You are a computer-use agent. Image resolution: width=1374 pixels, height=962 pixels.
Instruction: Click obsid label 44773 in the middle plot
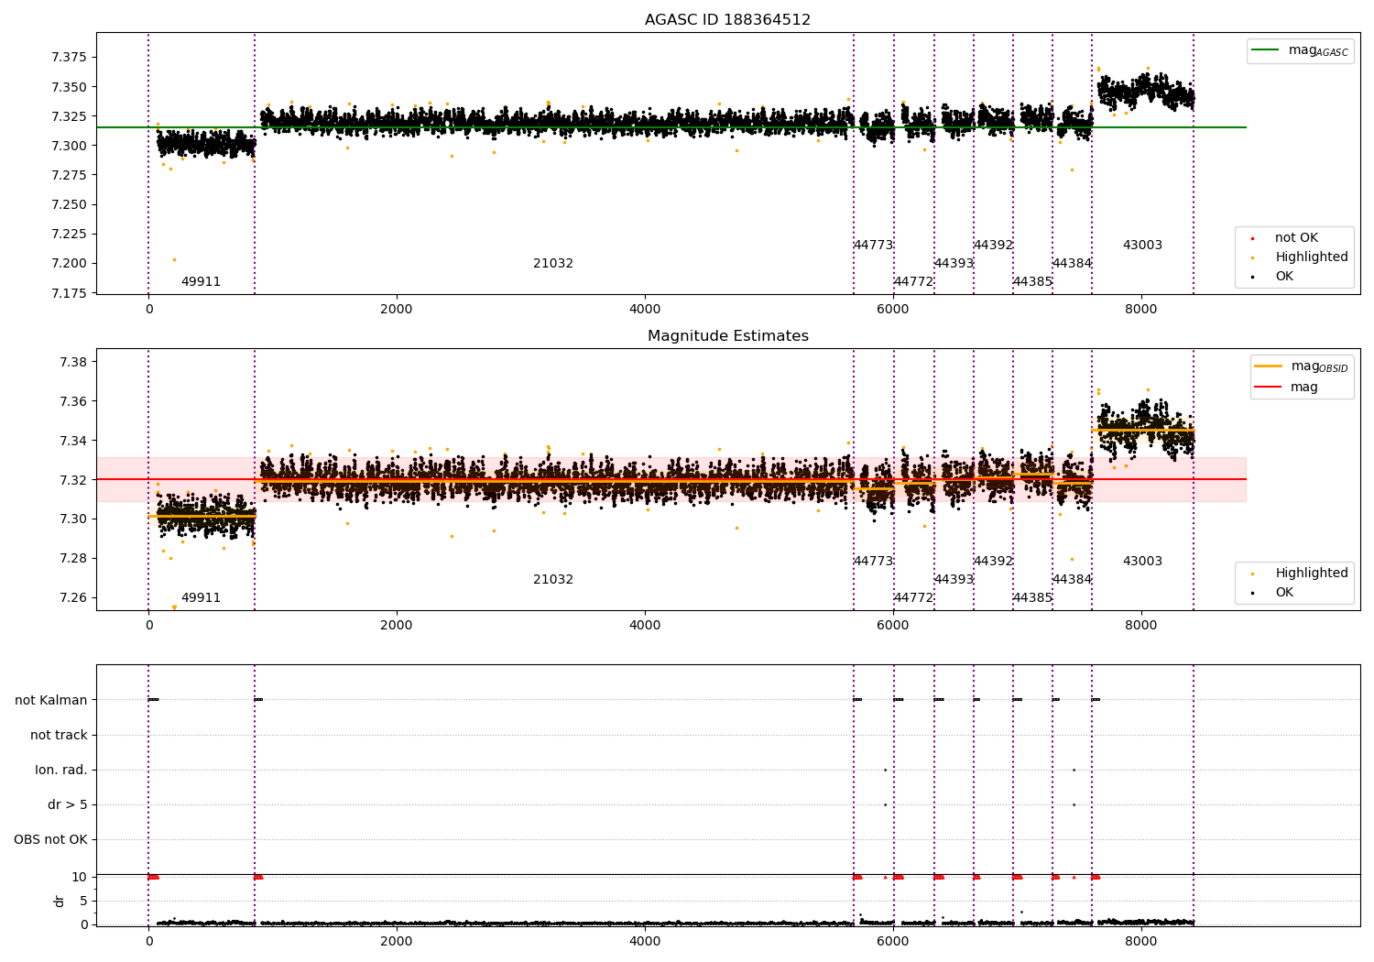tap(873, 562)
